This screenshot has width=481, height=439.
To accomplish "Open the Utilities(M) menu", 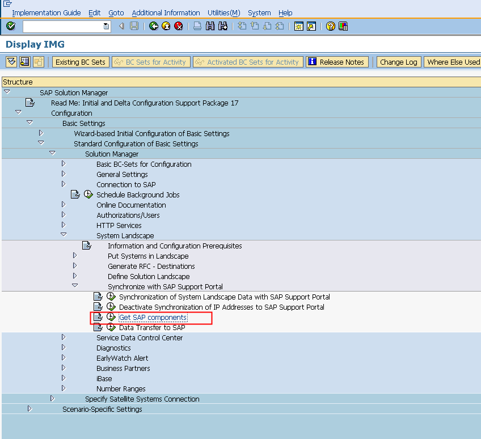I will 223,12.
